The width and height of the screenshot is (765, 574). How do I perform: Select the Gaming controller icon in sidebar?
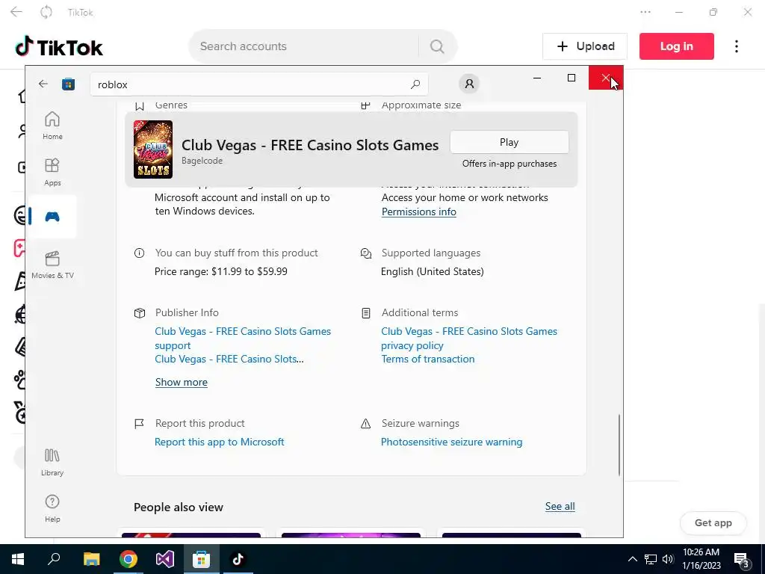[x=52, y=216]
